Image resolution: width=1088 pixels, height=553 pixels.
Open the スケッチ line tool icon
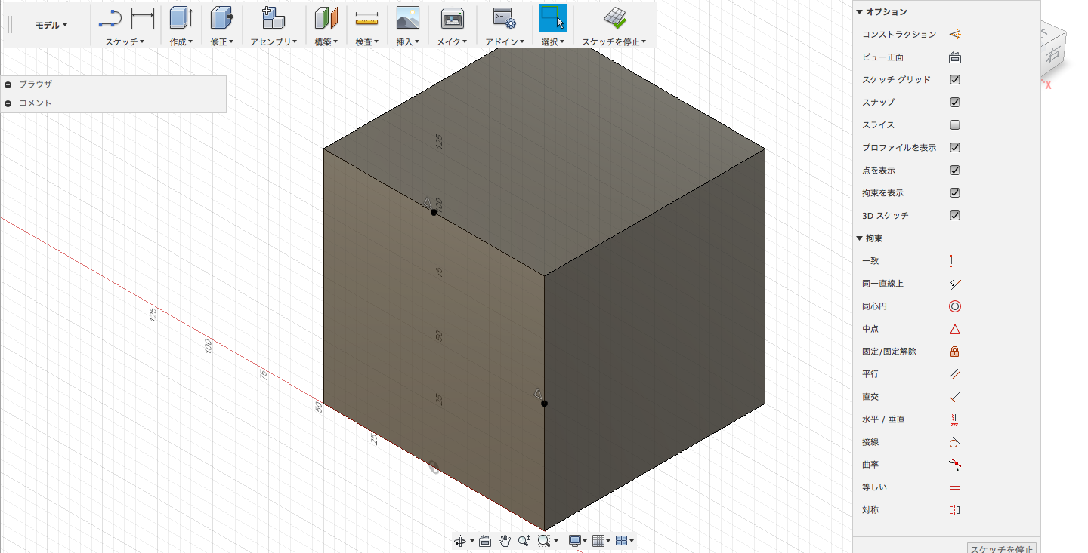(x=110, y=17)
